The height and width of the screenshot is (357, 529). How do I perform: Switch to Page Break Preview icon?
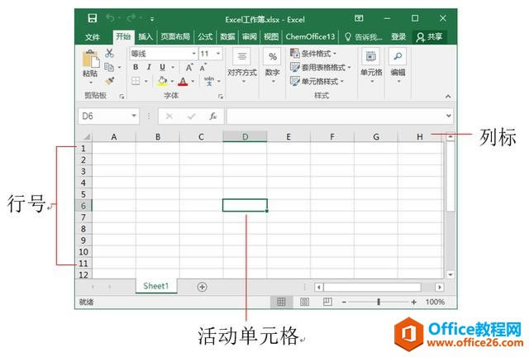[x=327, y=302]
